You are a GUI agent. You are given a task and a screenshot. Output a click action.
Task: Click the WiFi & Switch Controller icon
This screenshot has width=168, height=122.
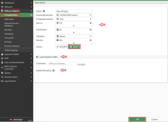(2, 68)
